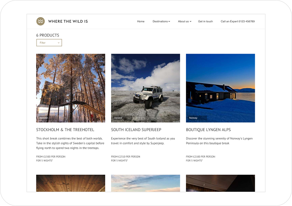Open the South Iceland Superjeep photo
292x206 pixels.
[146, 88]
